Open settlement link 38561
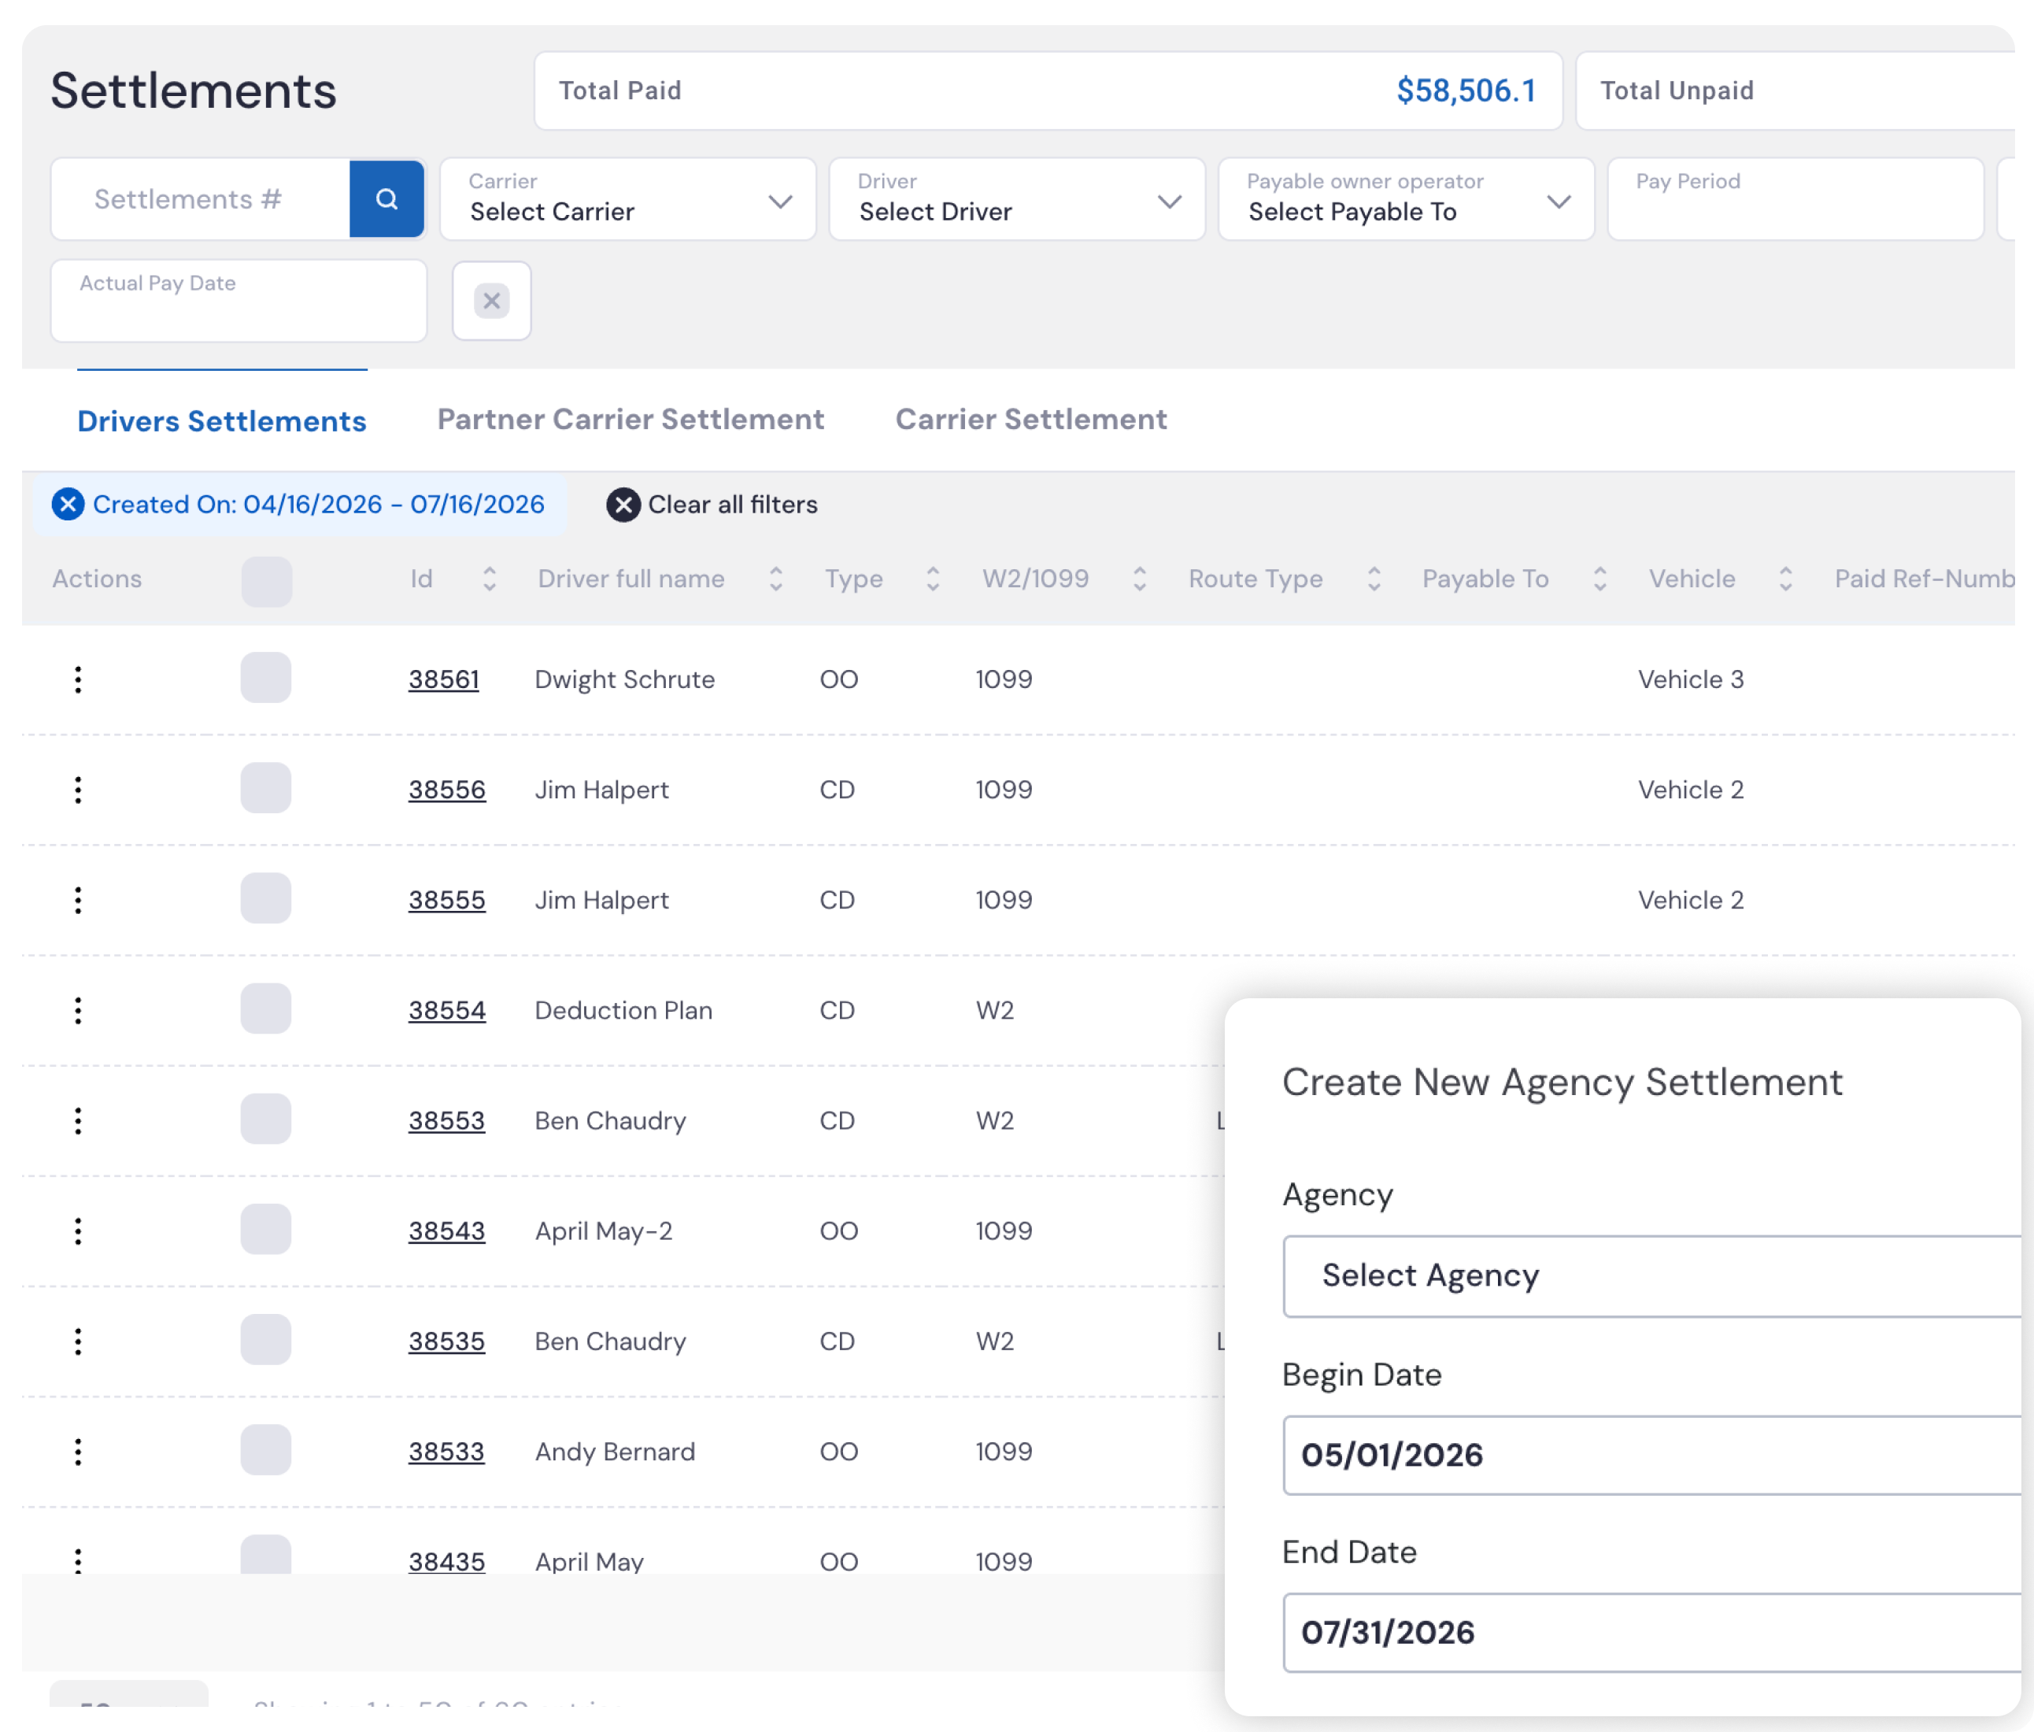This screenshot has width=2034, height=1732. (x=444, y=679)
